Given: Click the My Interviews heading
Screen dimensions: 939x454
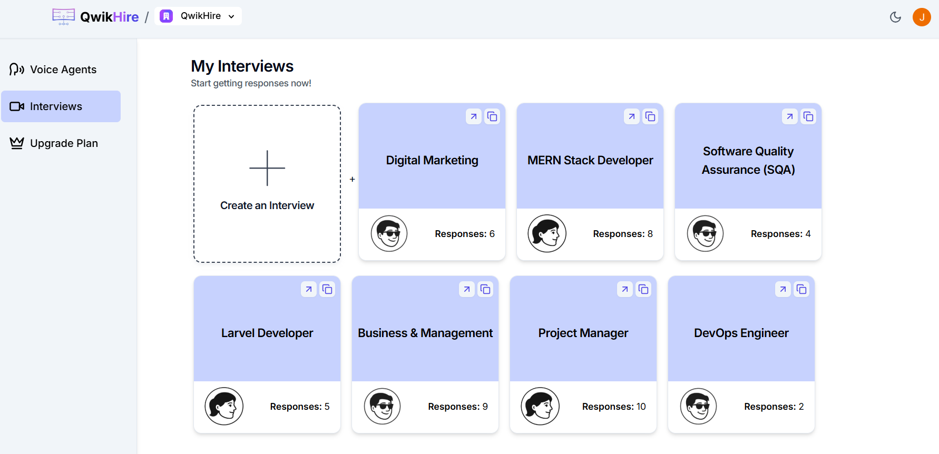Looking at the screenshot, I should tap(242, 66).
